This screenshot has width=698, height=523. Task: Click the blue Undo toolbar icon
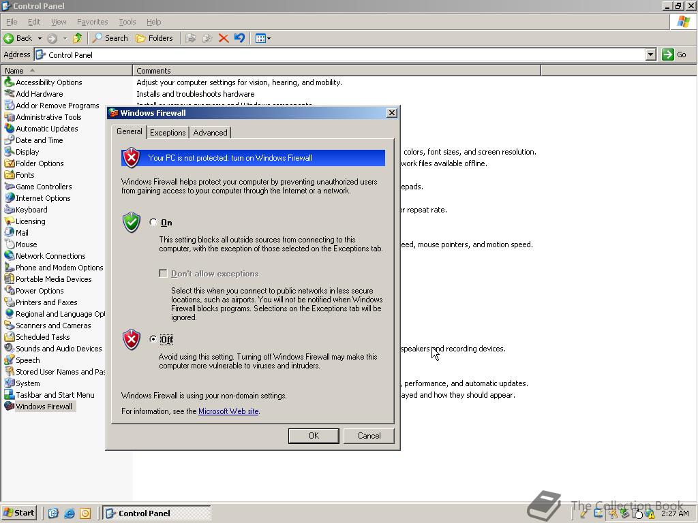coord(239,38)
